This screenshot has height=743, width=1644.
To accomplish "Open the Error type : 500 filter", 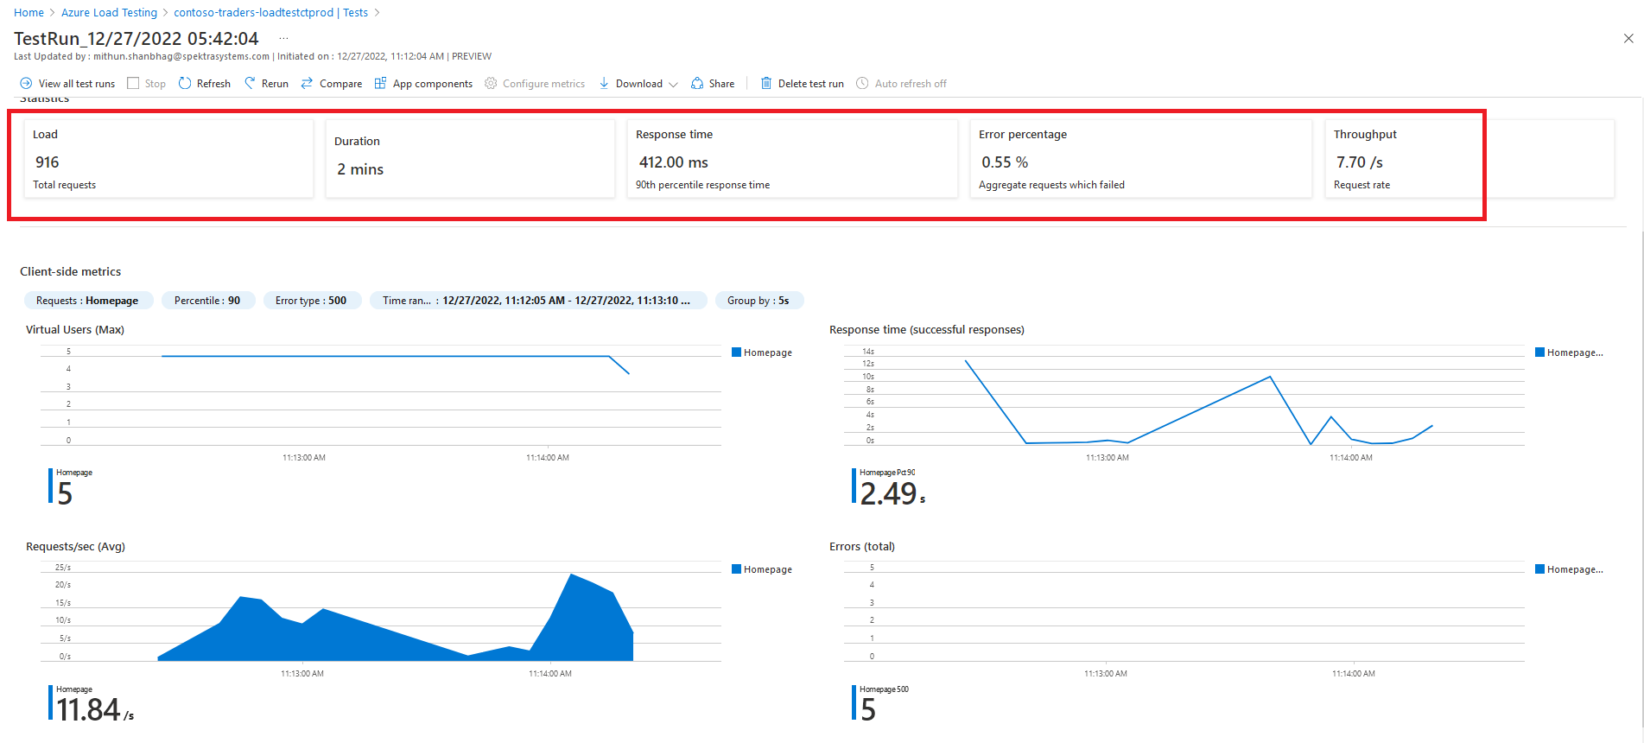I will [x=312, y=301].
